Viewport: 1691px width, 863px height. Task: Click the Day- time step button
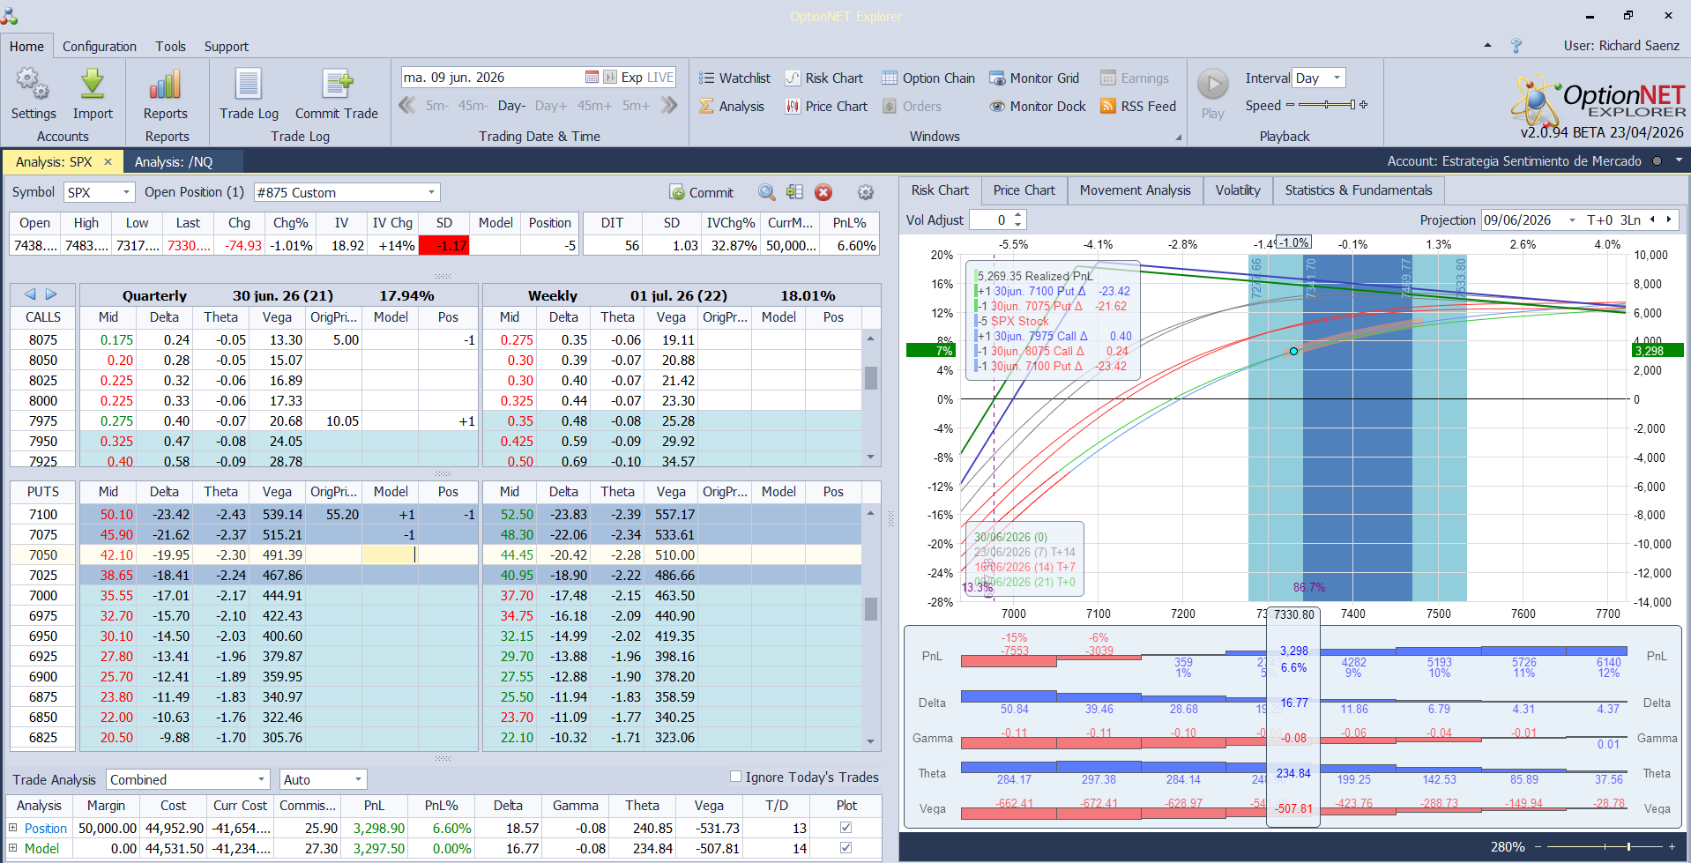[511, 106]
